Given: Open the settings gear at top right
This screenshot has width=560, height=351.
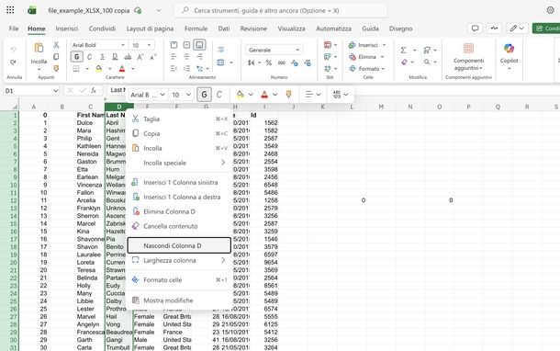Looking at the screenshot, I should 550,10.
